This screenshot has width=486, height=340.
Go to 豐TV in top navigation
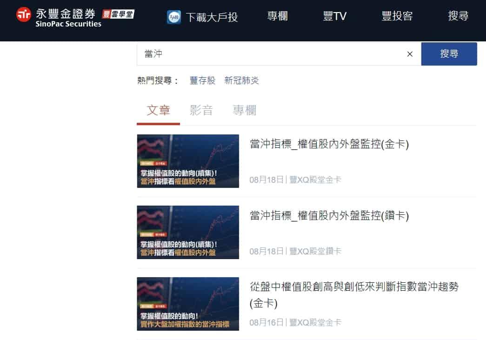(x=334, y=16)
